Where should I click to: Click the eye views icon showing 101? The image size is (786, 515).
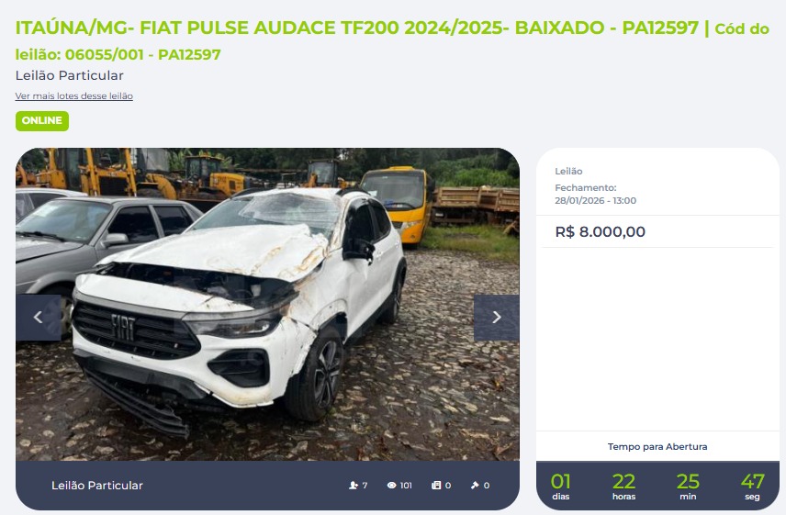click(391, 485)
